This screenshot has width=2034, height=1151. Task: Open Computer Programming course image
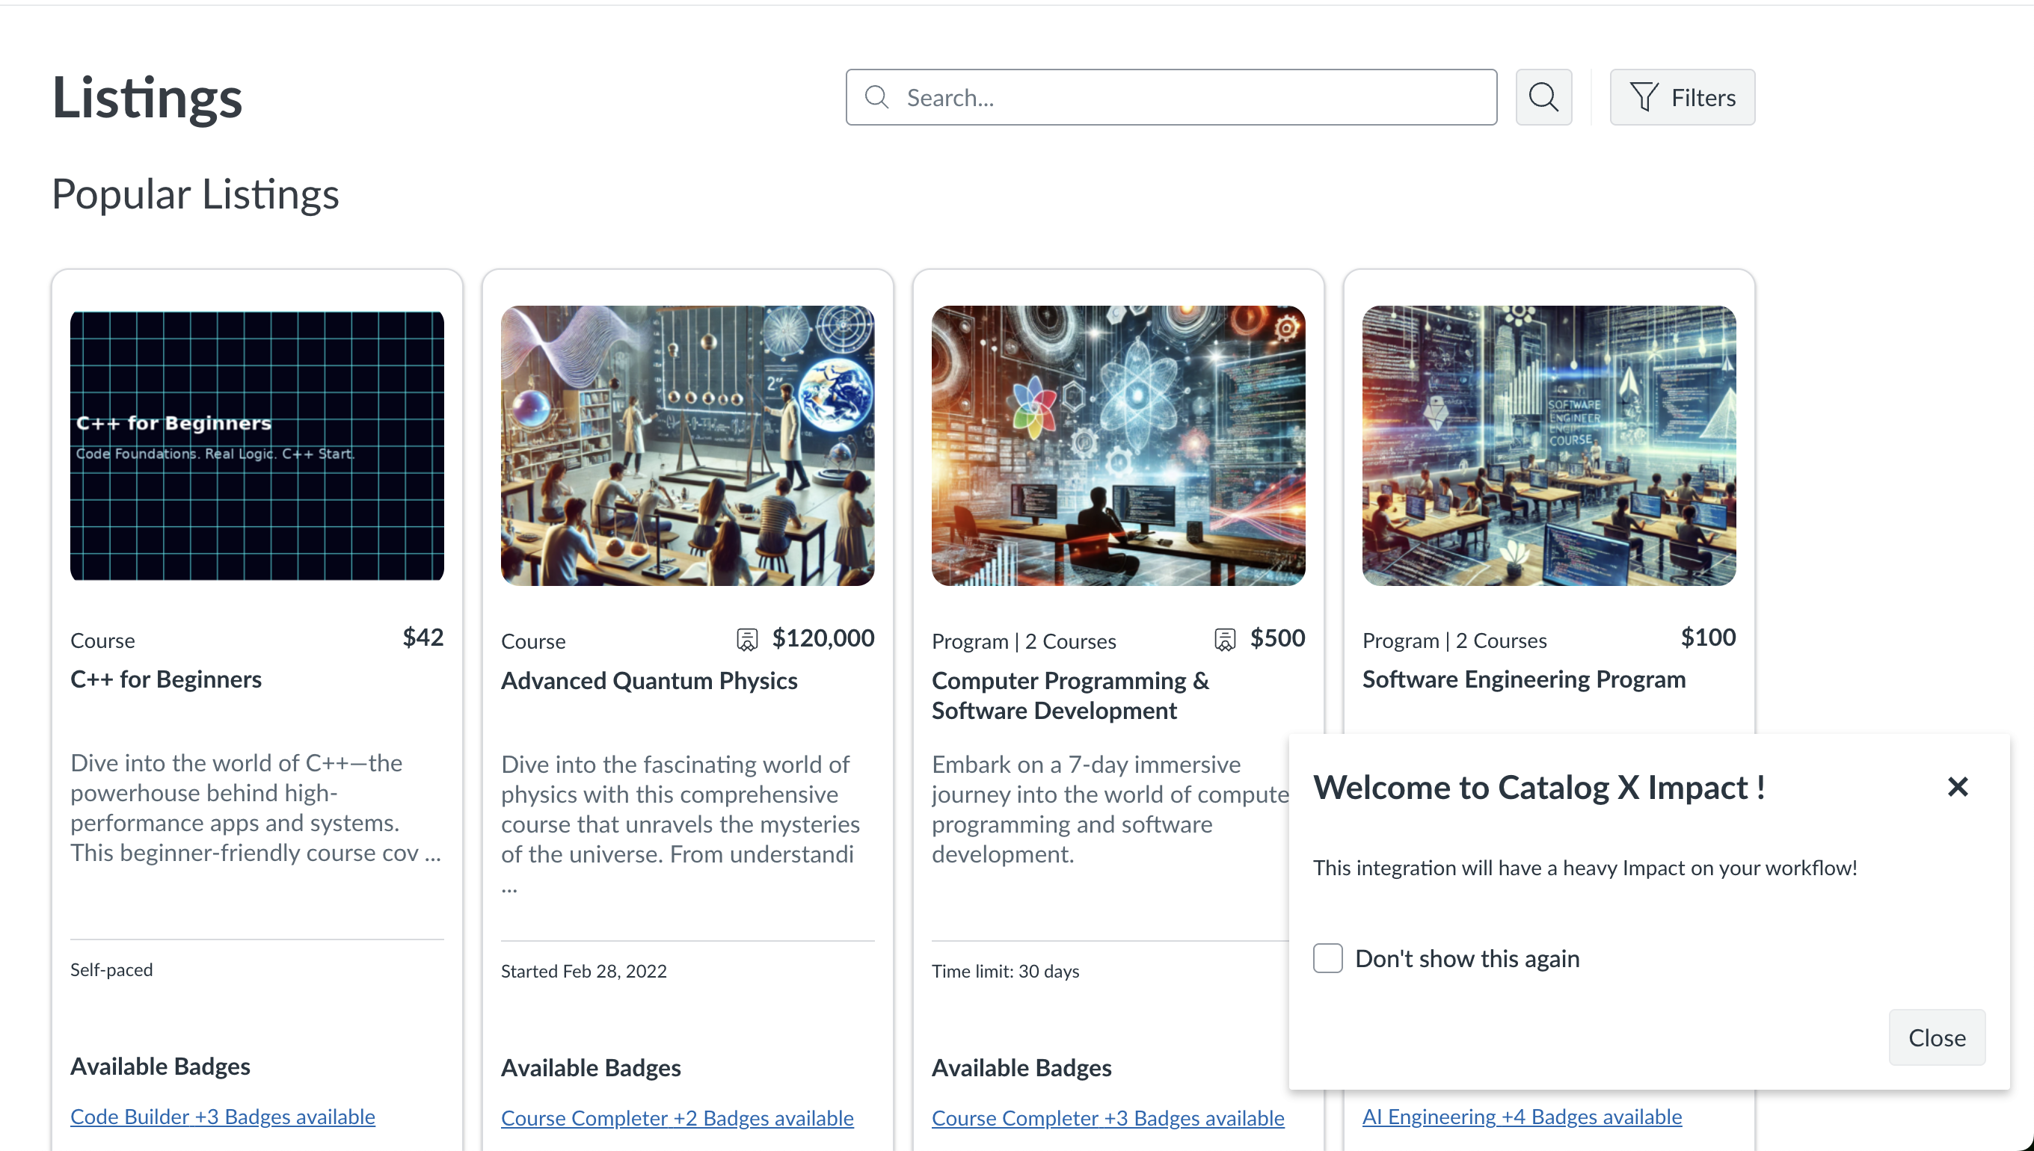(1117, 446)
